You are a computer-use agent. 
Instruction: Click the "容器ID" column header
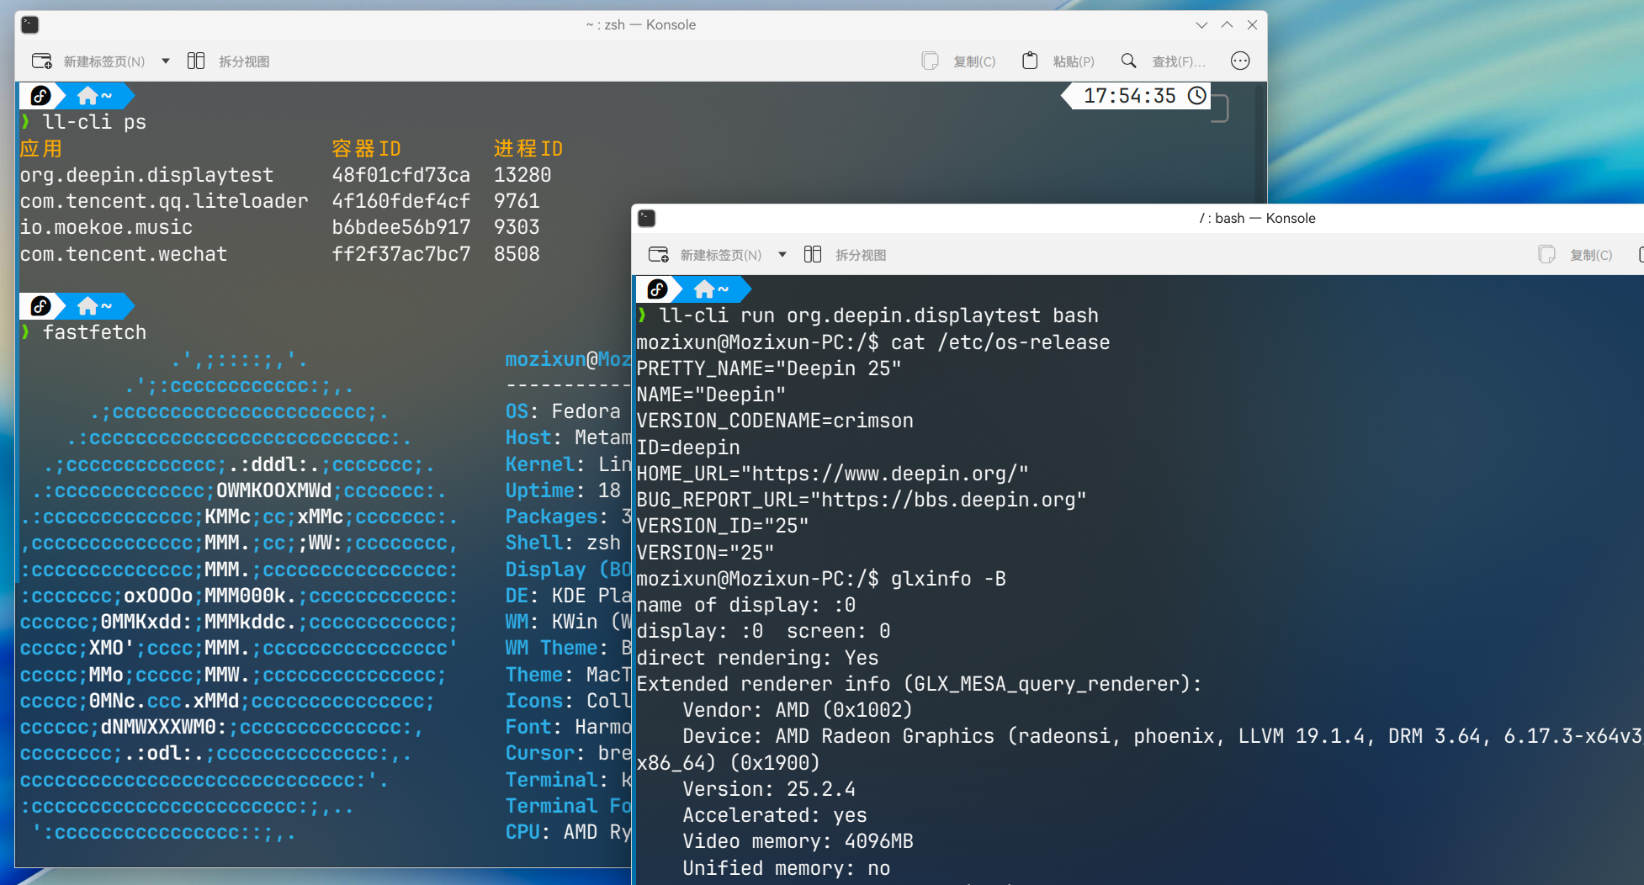click(366, 149)
